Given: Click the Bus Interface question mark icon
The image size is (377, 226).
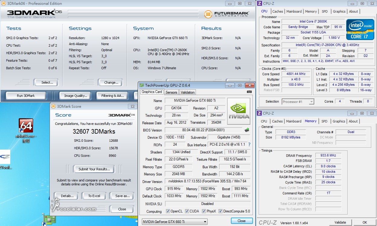Looking at the screenshot, I should point(249,145).
